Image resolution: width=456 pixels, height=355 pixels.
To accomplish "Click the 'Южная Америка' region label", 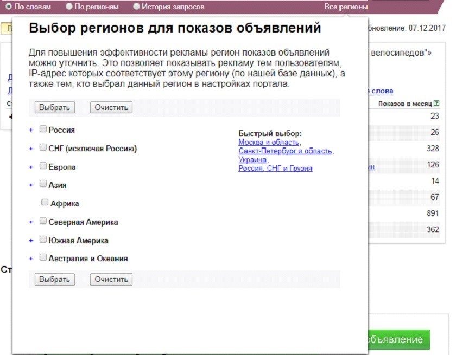I will (x=78, y=241).
